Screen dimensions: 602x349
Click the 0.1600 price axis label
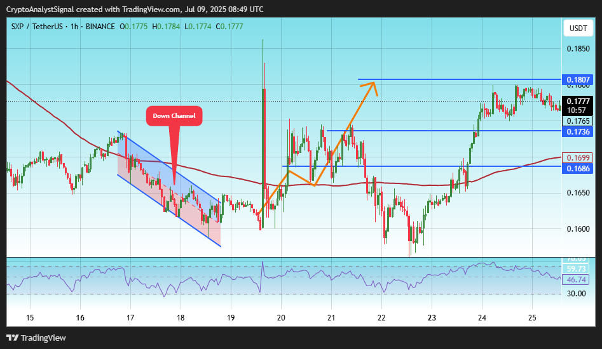coord(578,229)
